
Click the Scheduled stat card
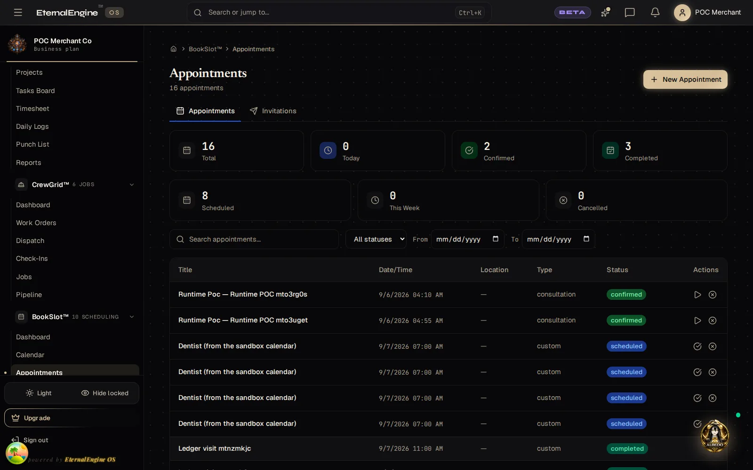[x=260, y=200]
